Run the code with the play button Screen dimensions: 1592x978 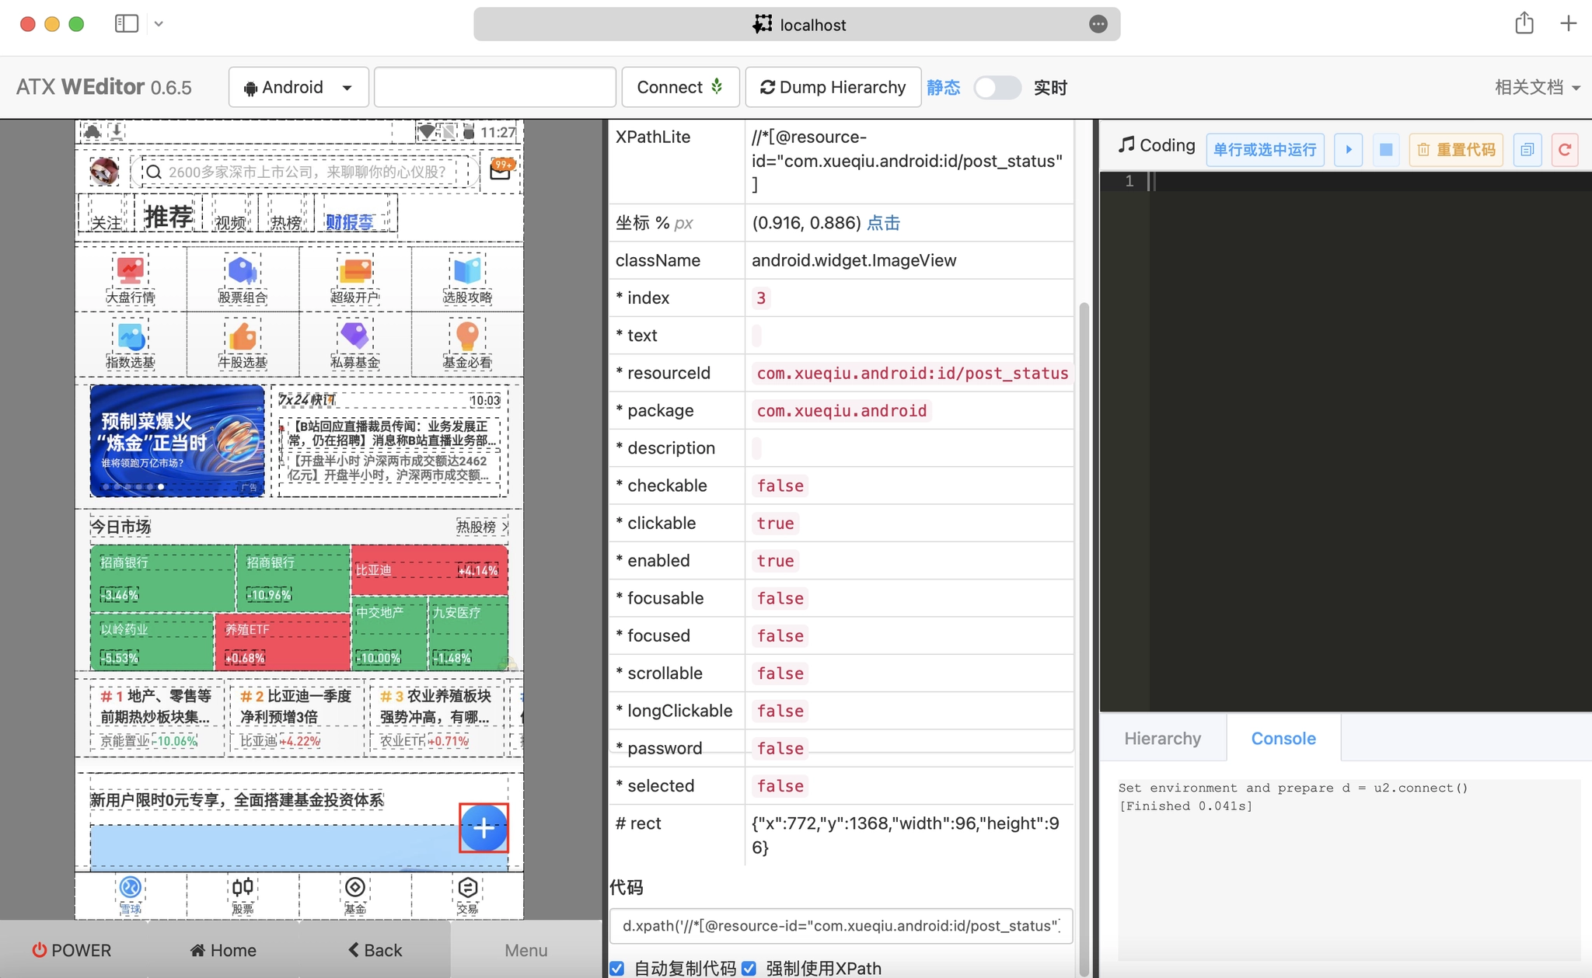(x=1349, y=149)
